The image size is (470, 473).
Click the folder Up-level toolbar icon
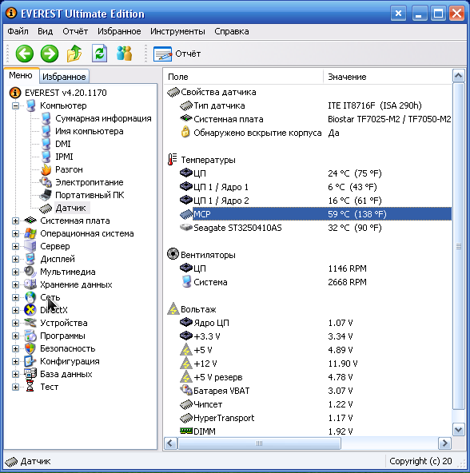[x=74, y=54]
